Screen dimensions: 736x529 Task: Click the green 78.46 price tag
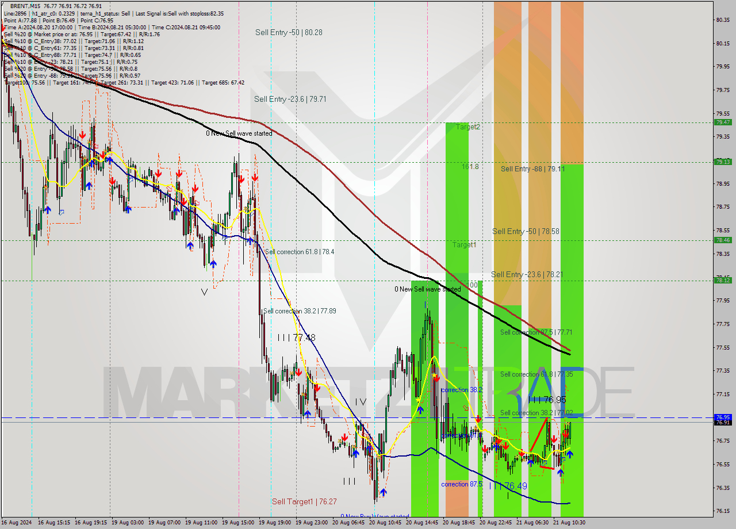pyautogui.click(x=723, y=240)
